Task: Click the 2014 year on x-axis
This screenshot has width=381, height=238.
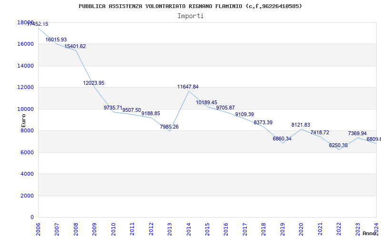Action: (x=189, y=228)
